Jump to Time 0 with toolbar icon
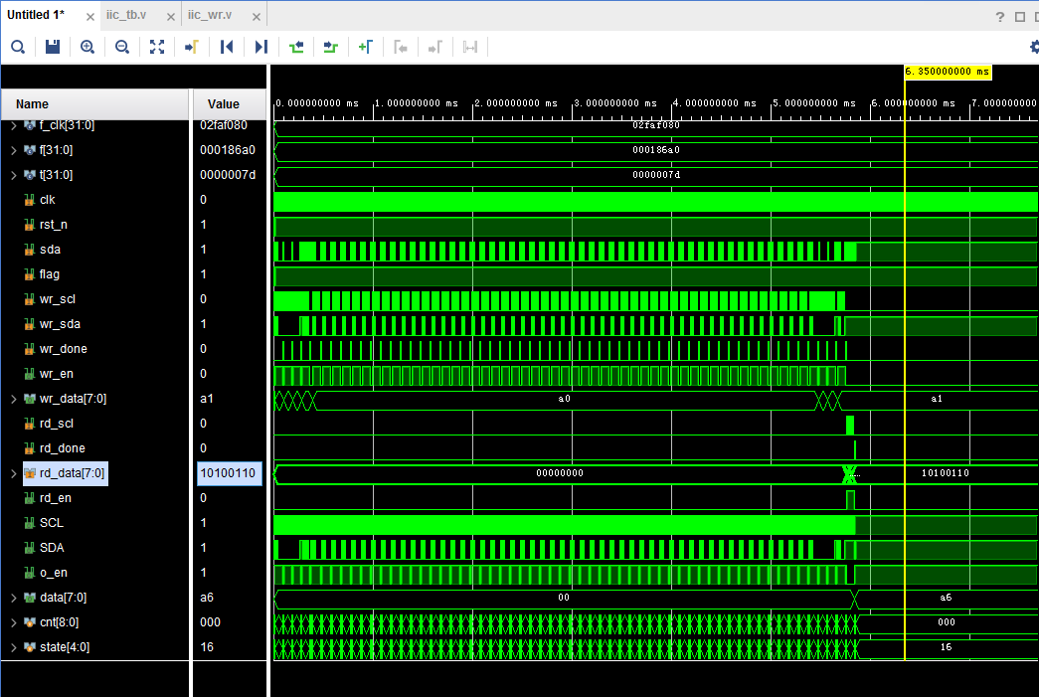 [x=227, y=46]
